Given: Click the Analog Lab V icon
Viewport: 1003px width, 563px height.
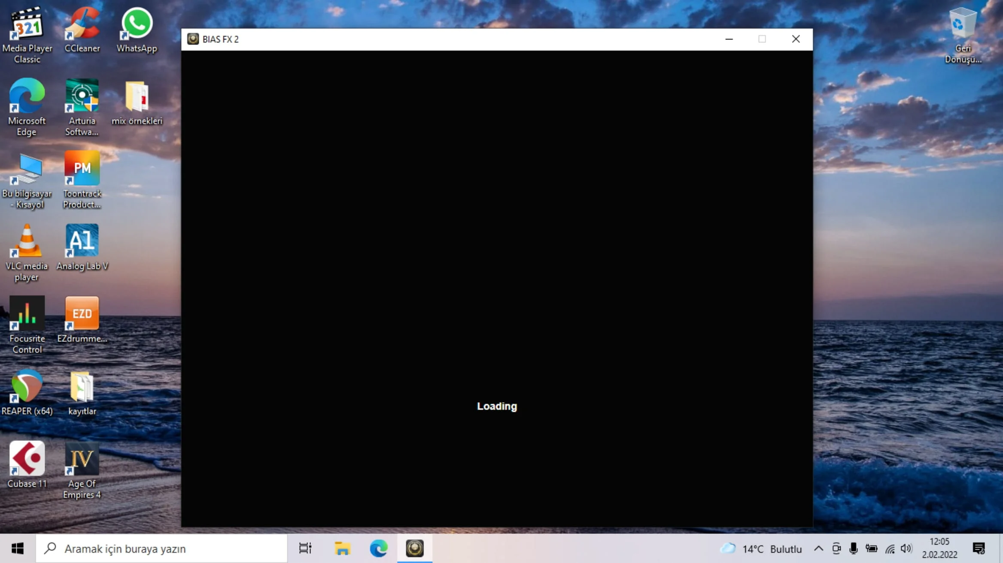Looking at the screenshot, I should coord(82,241).
